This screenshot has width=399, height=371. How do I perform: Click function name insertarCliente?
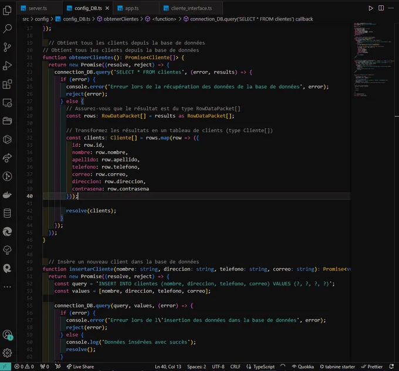tap(92, 269)
